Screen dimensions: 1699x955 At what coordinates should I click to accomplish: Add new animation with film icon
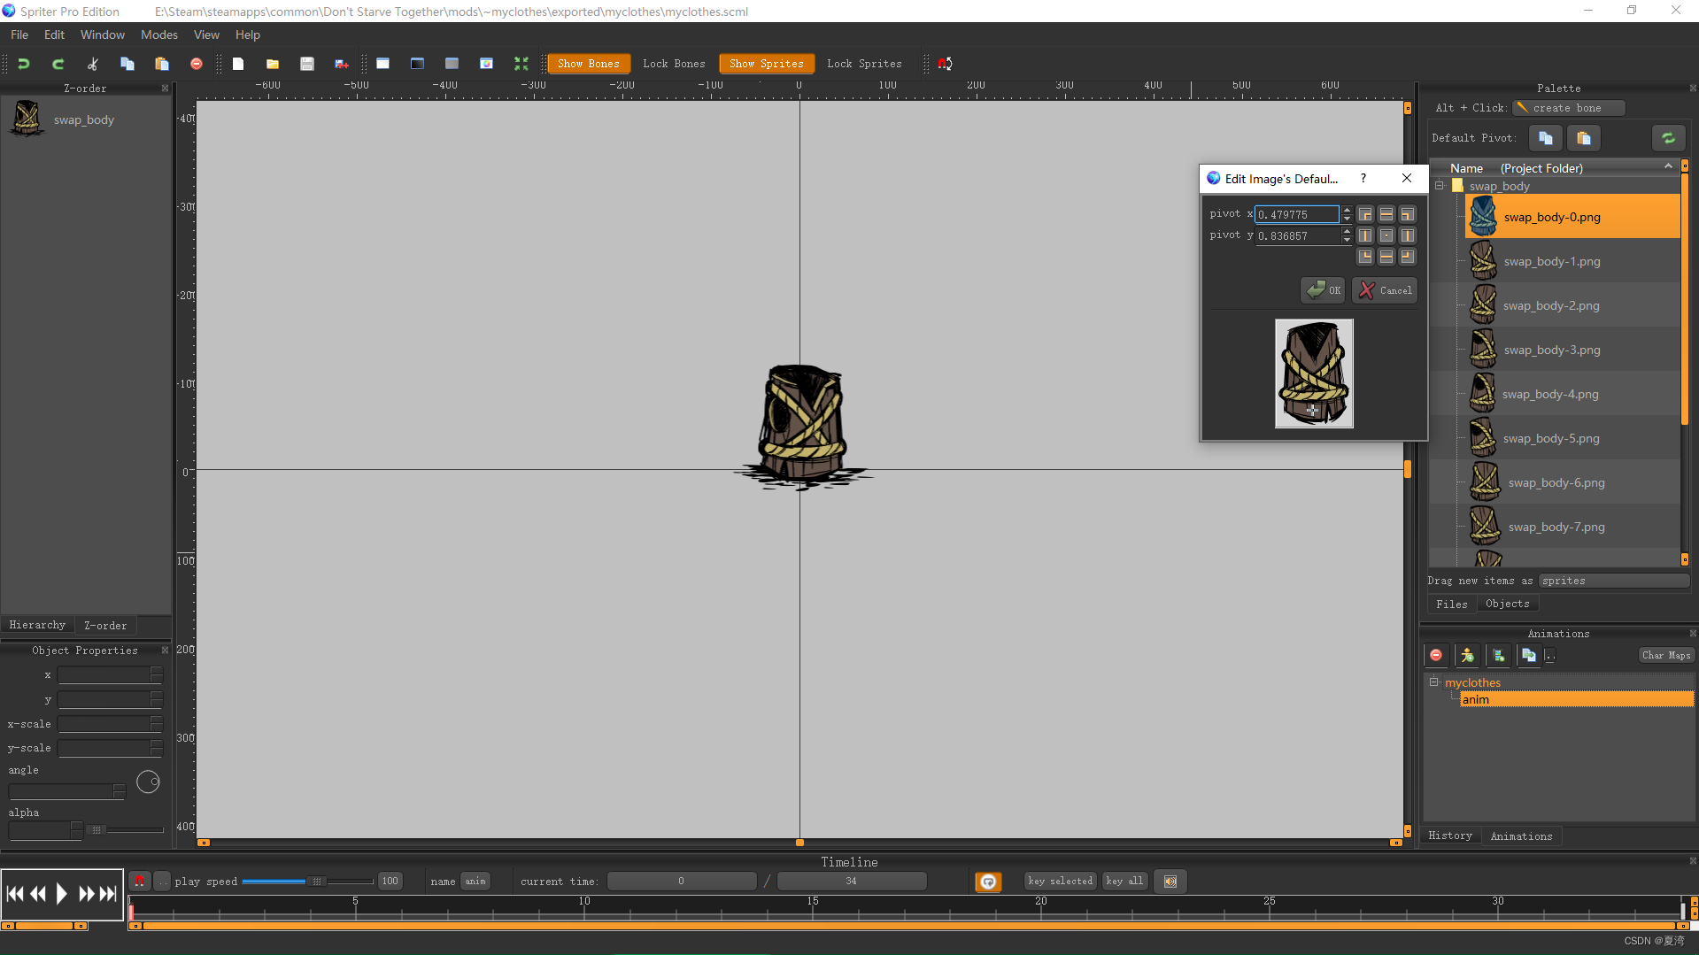pos(1498,655)
